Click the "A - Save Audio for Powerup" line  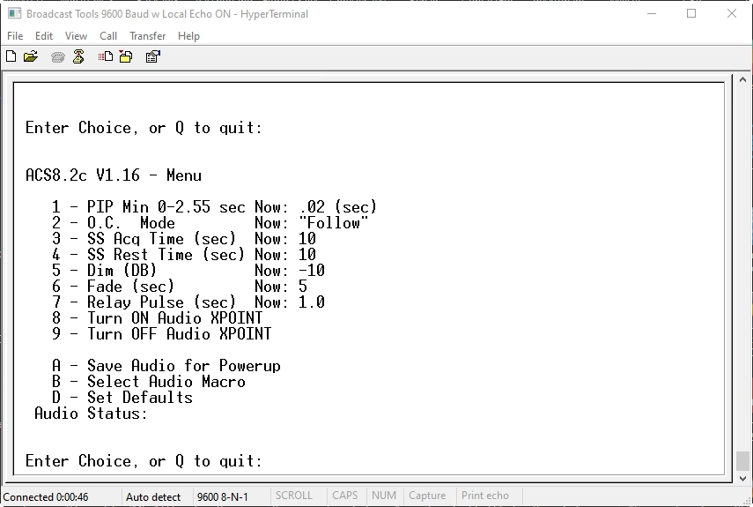tap(166, 365)
